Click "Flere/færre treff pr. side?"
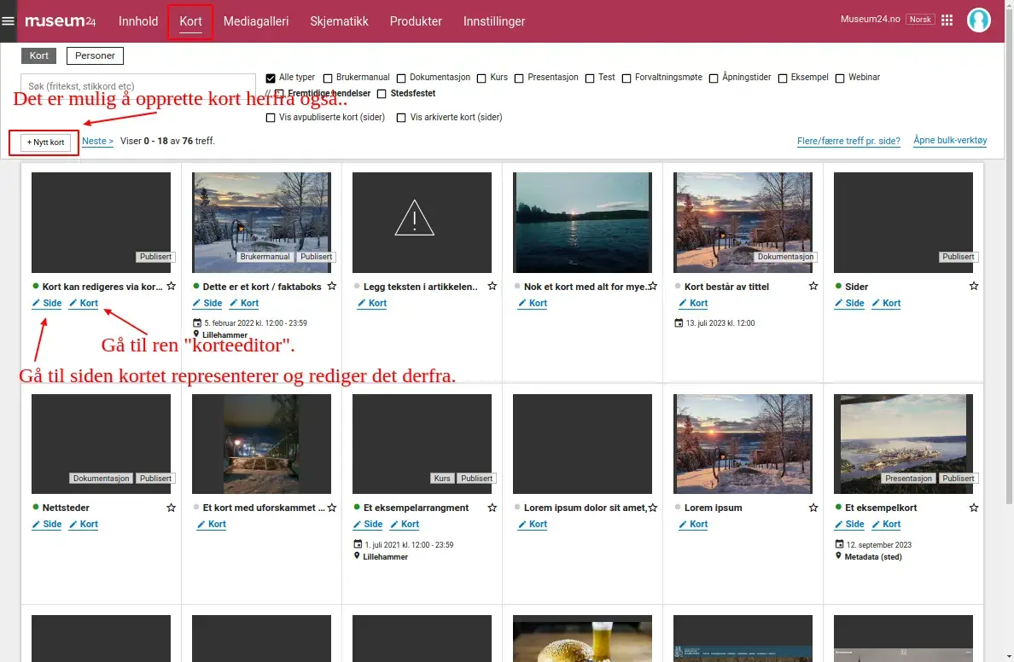The width and height of the screenshot is (1014, 662). click(848, 141)
